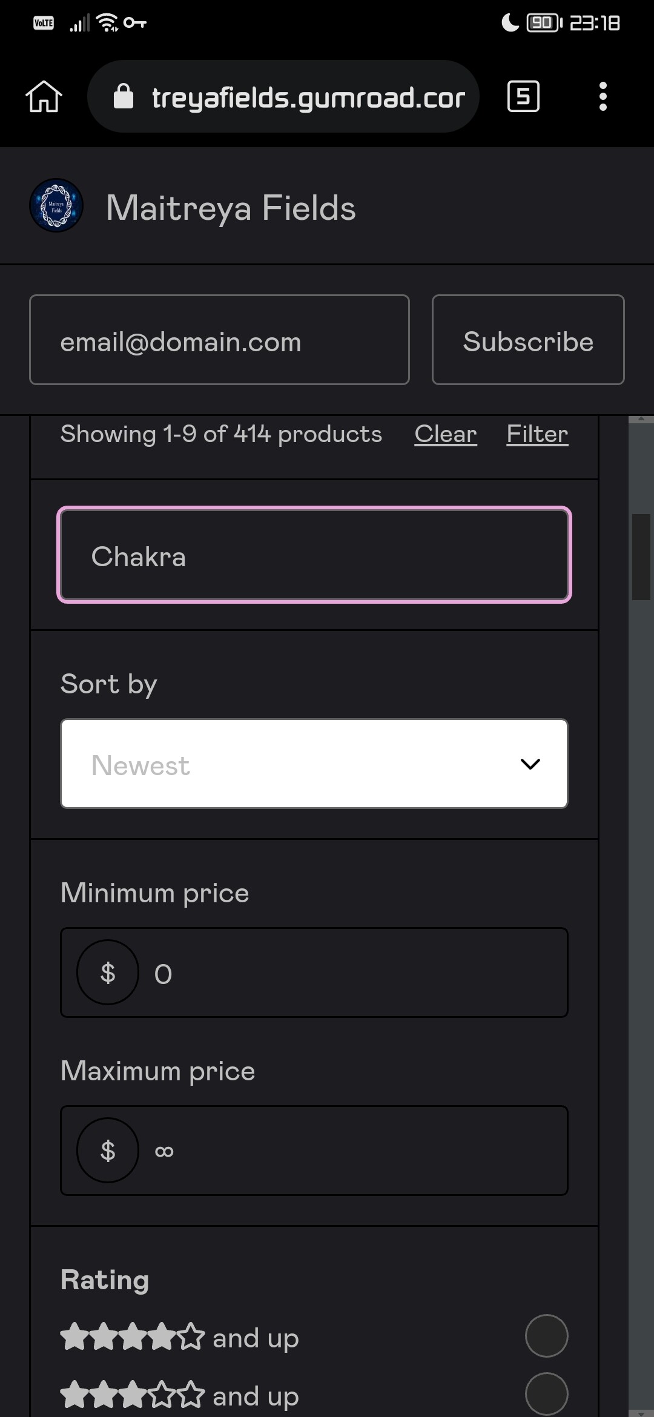
Task: Open the tab switcher showing 5 tabs
Action: (x=523, y=97)
